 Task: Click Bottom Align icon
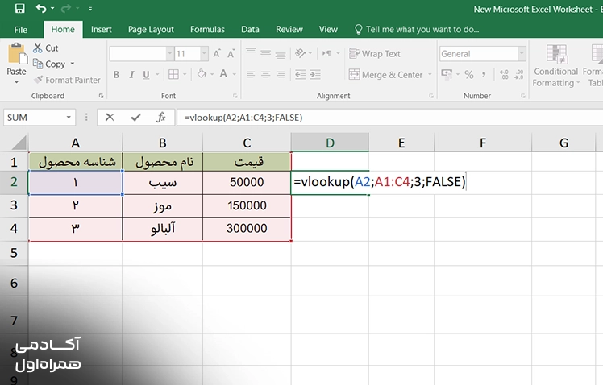281,55
